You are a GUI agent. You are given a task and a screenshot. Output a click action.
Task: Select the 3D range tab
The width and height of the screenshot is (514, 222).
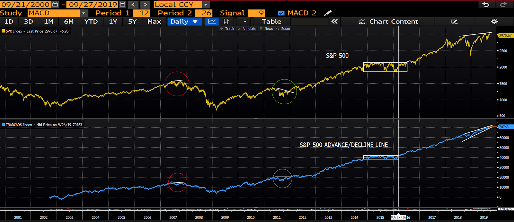pyautogui.click(x=29, y=22)
